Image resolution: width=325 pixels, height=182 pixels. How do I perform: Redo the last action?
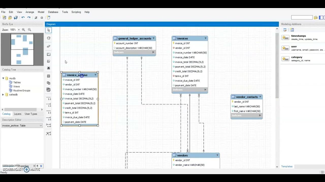coord(29,18)
